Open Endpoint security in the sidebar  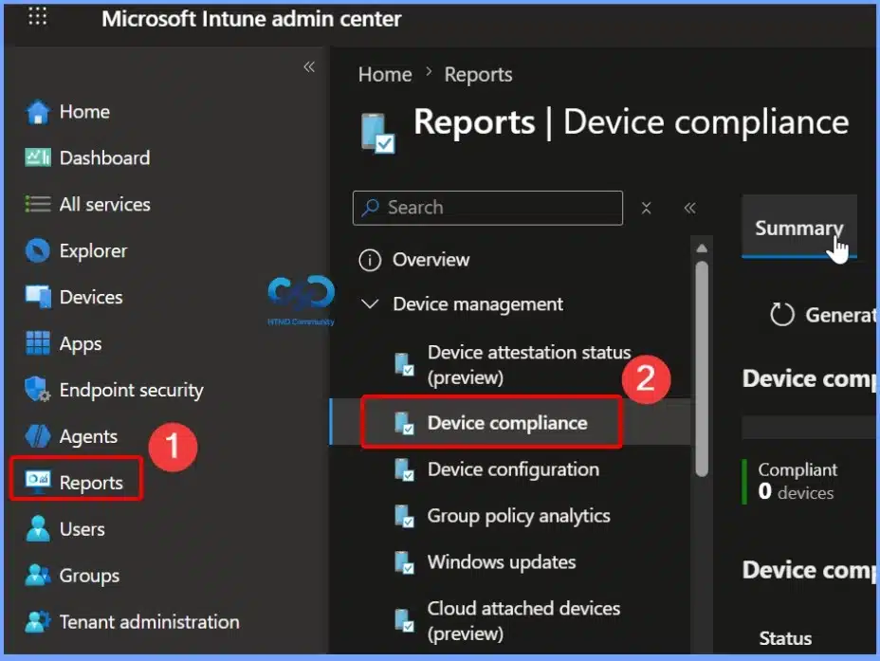[131, 390]
